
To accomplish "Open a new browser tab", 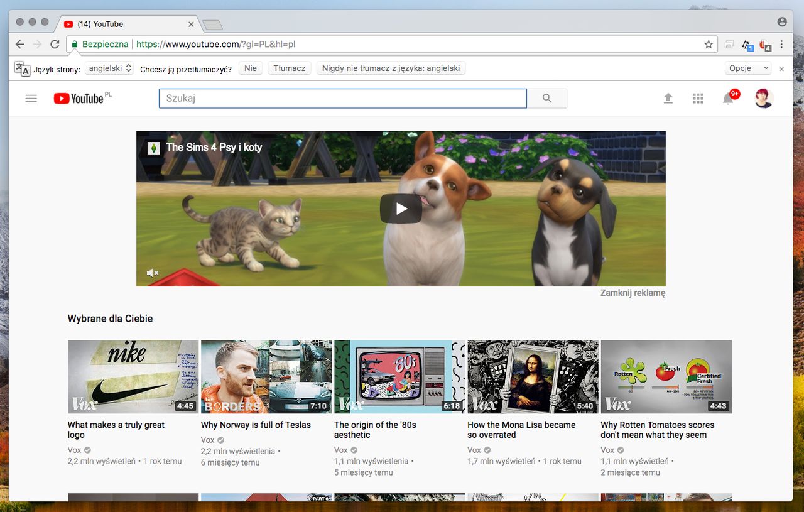I will (213, 25).
